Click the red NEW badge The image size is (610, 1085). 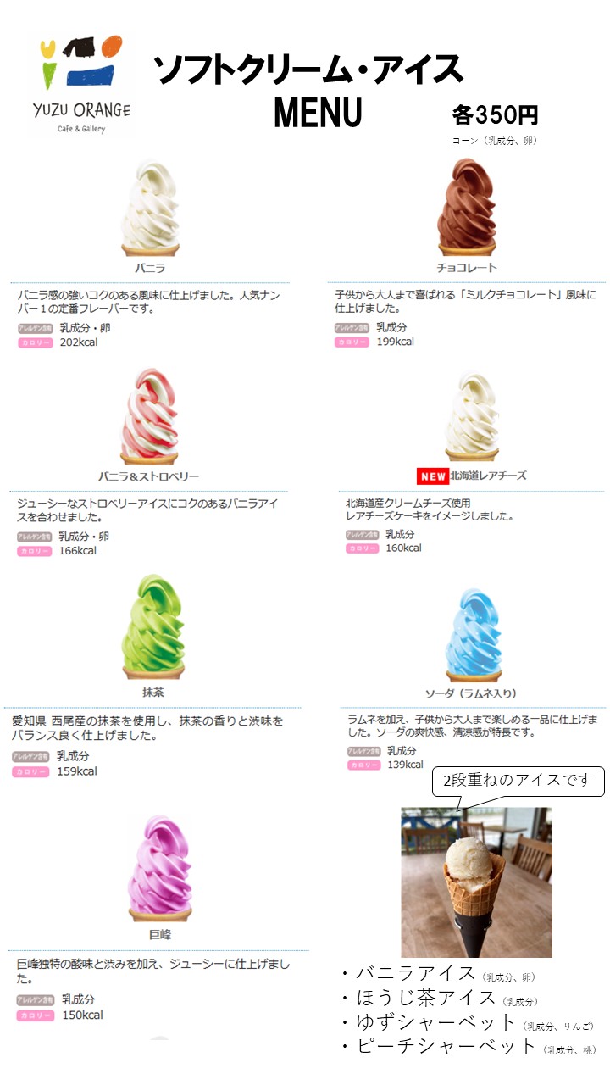(x=431, y=476)
